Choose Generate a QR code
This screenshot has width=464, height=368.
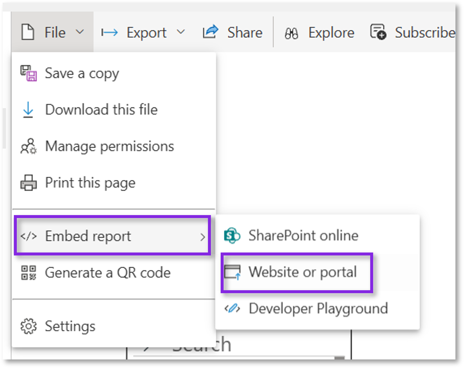tap(114, 273)
